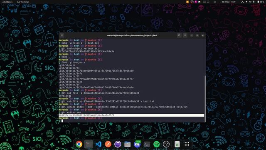
Task: Open the battery 99% indicator
Action: (261, 2)
